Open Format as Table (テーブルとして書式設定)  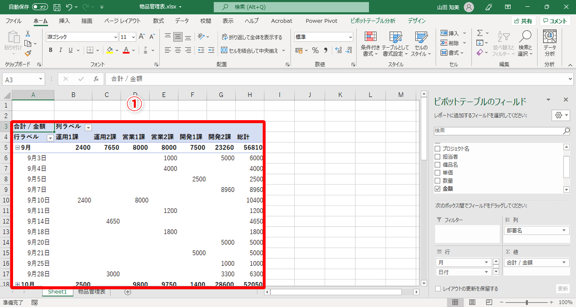coord(396,44)
